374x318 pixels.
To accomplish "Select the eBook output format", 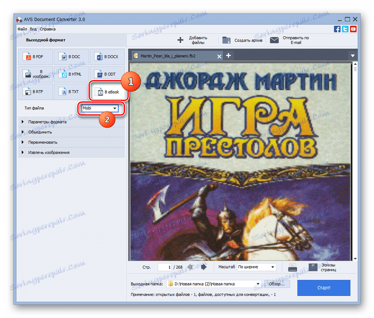I will point(109,92).
